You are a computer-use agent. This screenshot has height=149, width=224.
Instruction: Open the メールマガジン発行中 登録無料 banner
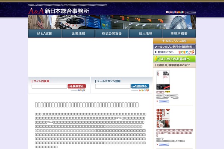[174, 50]
